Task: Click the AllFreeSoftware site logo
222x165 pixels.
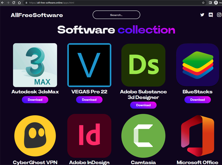Action: (x=37, y=15)
